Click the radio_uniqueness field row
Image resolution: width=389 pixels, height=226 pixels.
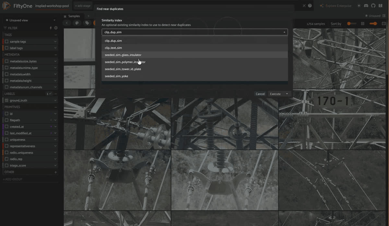coord(31,153)
